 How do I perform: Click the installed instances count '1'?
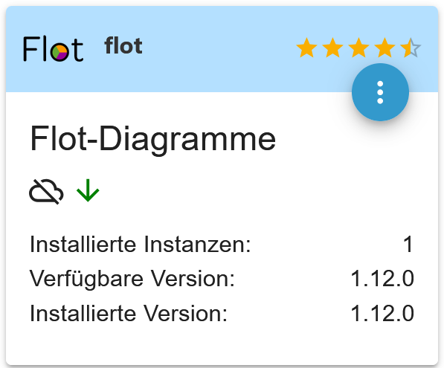pos(408,244)
